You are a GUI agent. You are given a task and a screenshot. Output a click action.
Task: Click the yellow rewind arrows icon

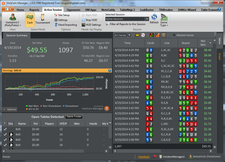pyautogui.click(x=137, y=35)
